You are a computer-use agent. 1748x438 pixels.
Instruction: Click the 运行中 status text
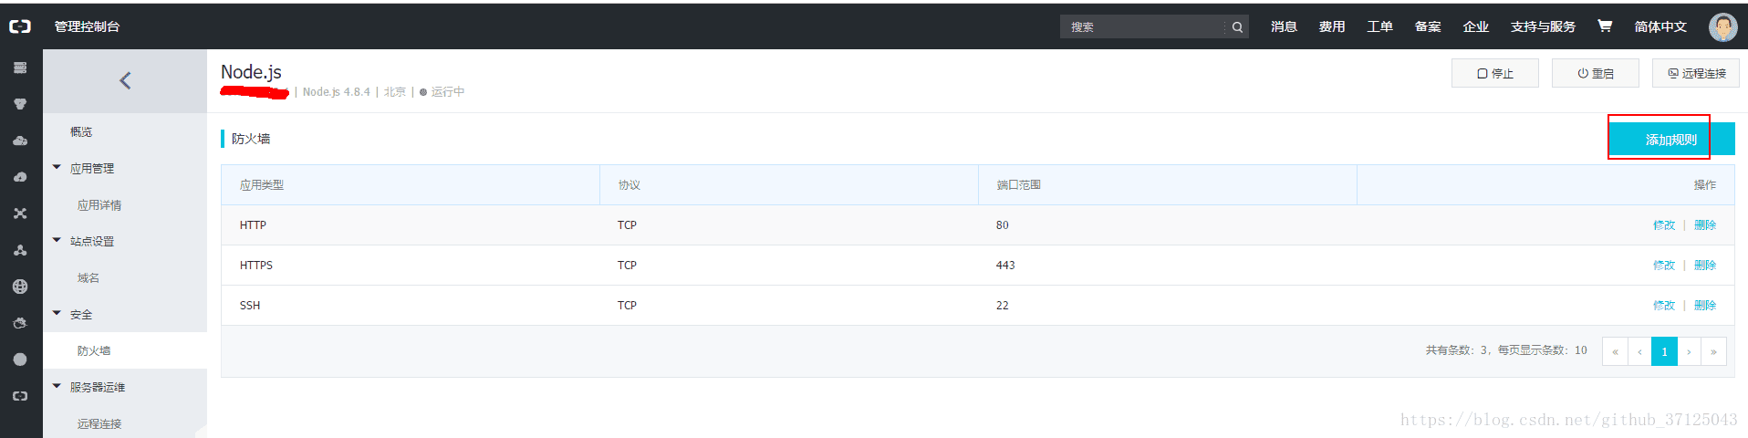[448, 92]
